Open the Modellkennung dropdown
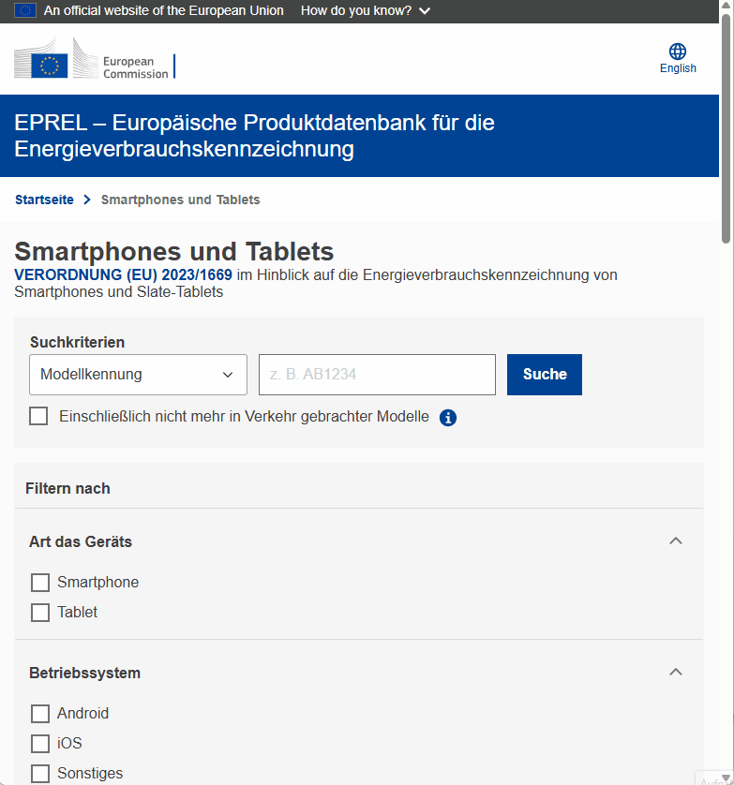734x785 pixels. 138,374
